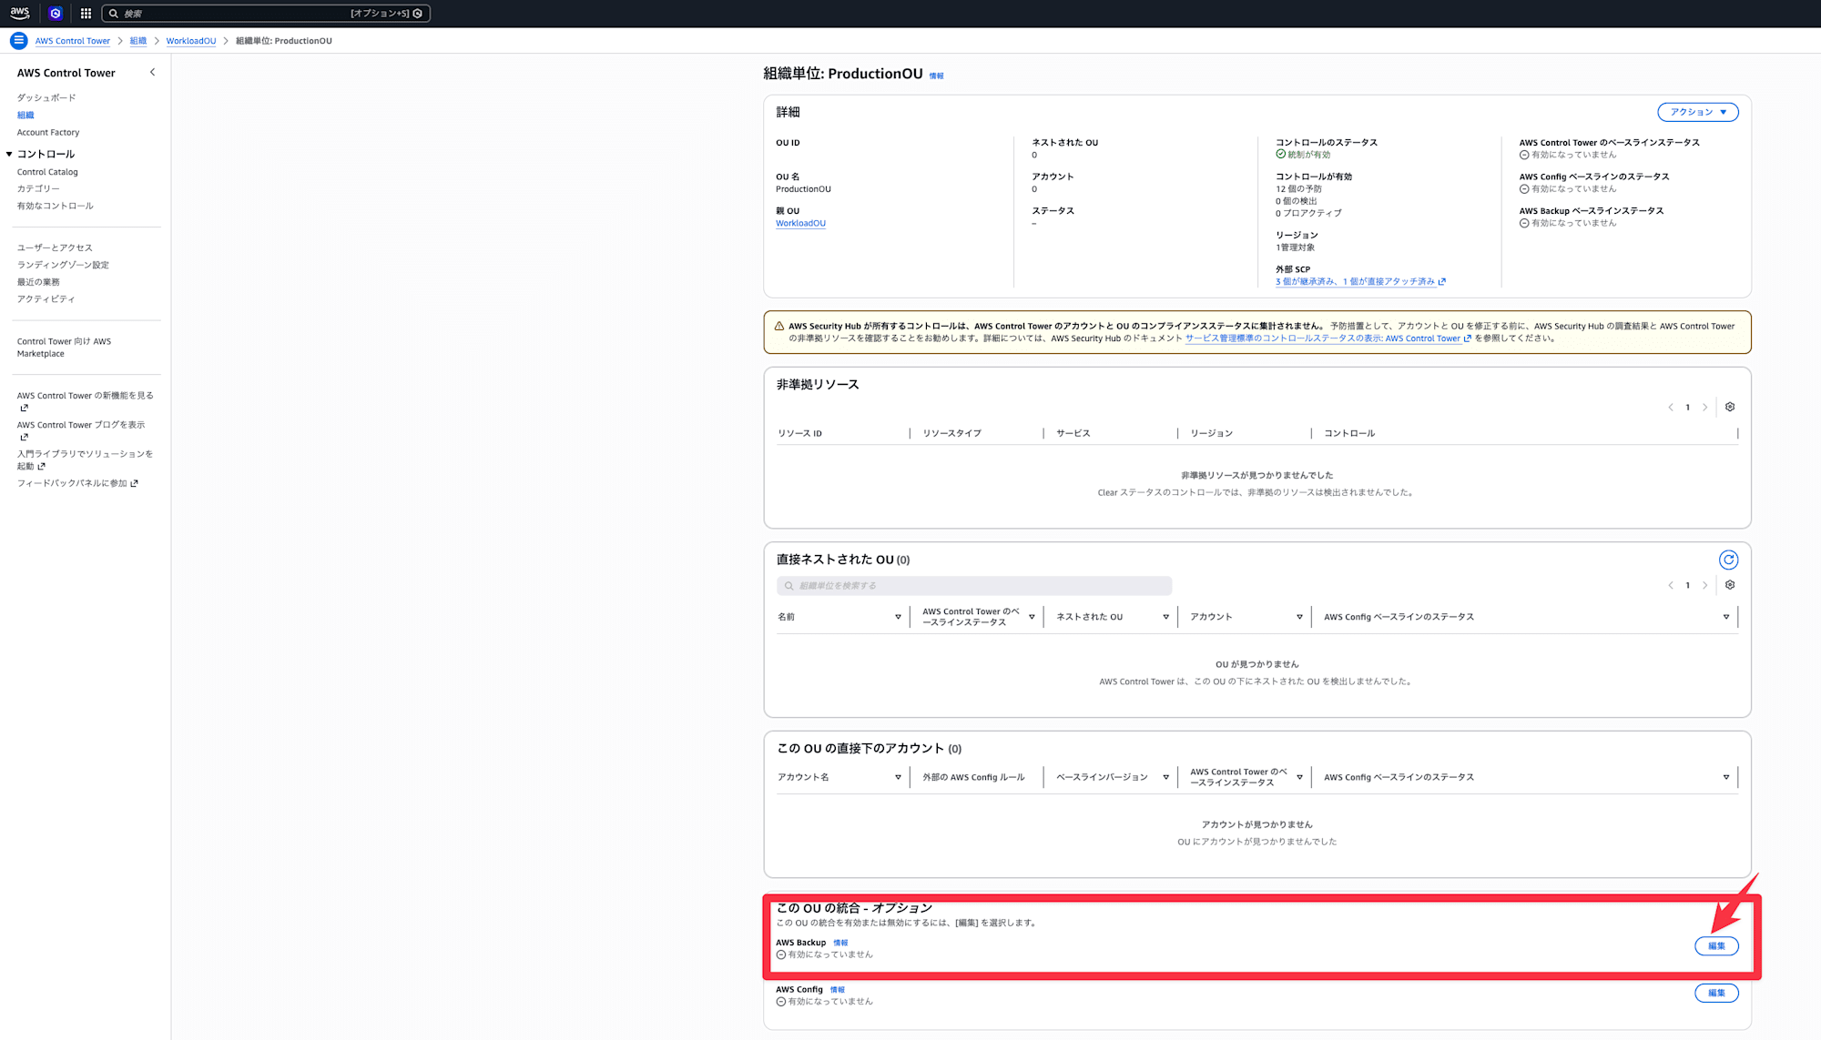The width and height of the screenshot is (1821, 1040).
Task: Open the 外部 SCP inherited and attached link
Action: [1360, 282]
